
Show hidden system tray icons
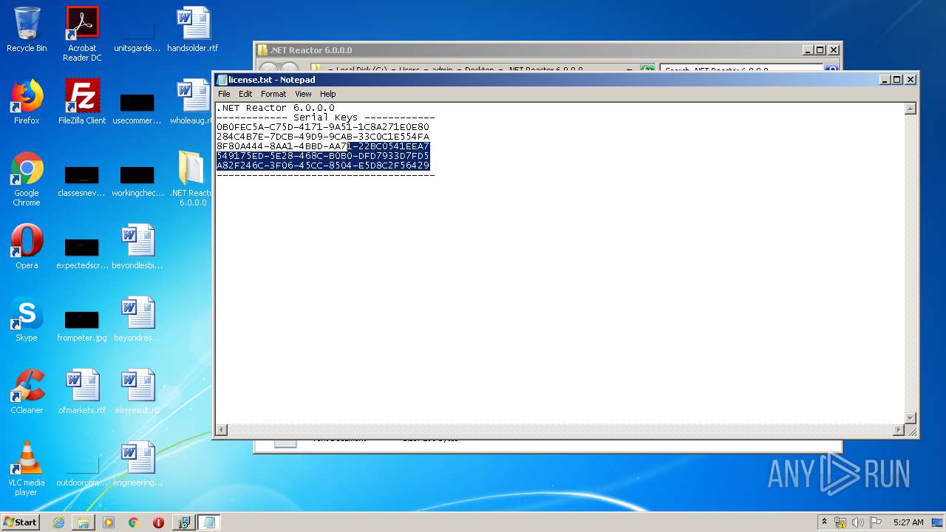pyautogui.click(x=825, y=522)
